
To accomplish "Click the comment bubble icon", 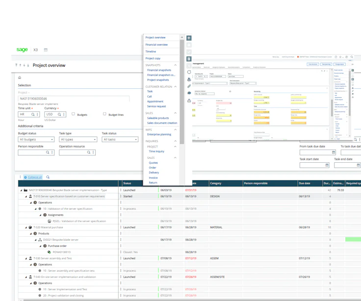I will click(189, 93).
